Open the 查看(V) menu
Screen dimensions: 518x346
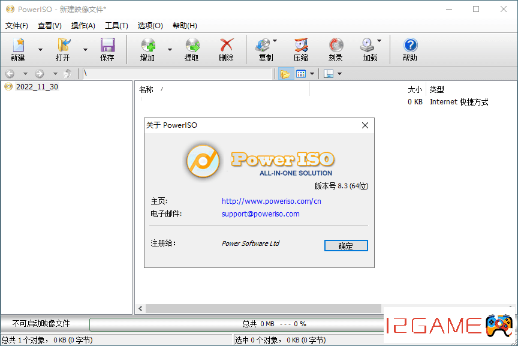(50, 26)
